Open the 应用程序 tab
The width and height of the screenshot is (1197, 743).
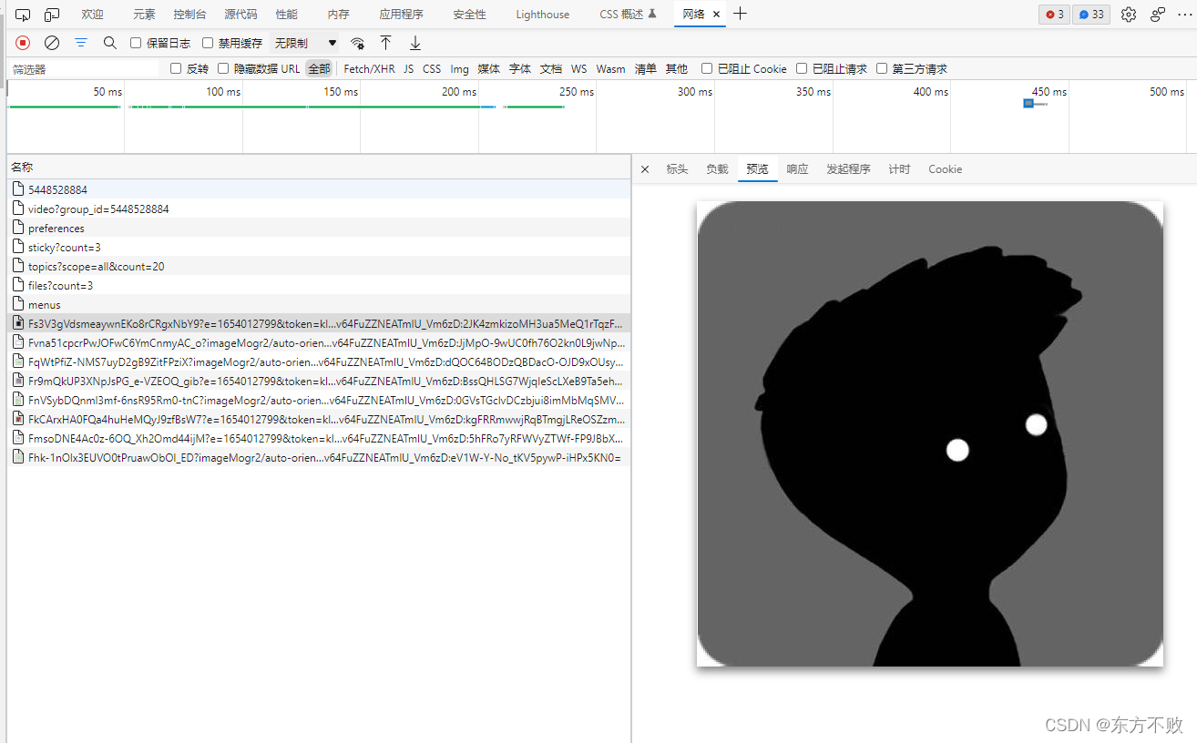[402, 15]
